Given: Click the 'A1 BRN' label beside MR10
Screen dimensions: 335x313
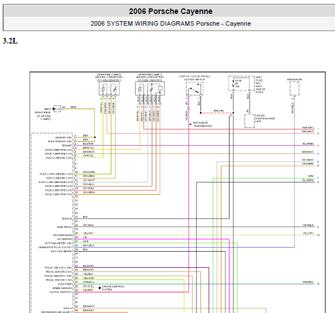Looking at the screenshot, I should pyautogui.click(x=69, y=107).
